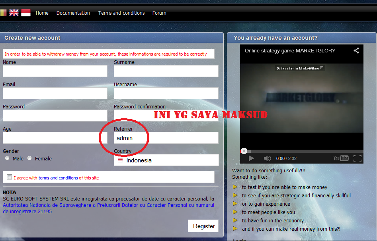Focus the Password input field

[x=55, y=116]
